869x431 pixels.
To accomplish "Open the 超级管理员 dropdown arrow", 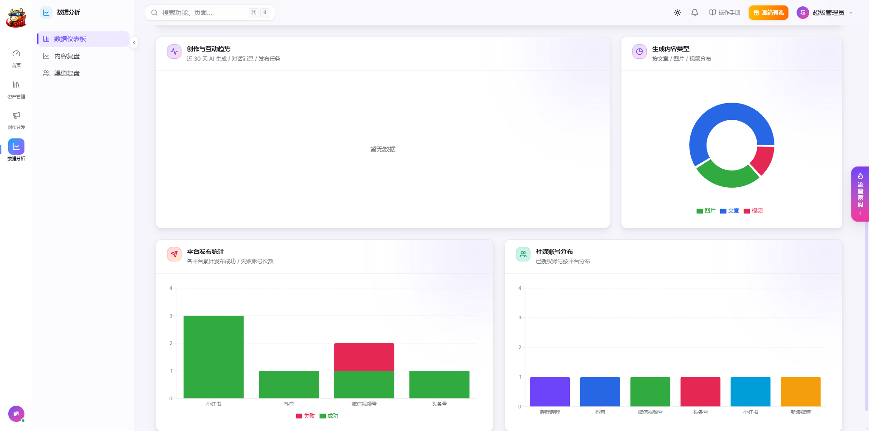I will [x=851, y=13].
